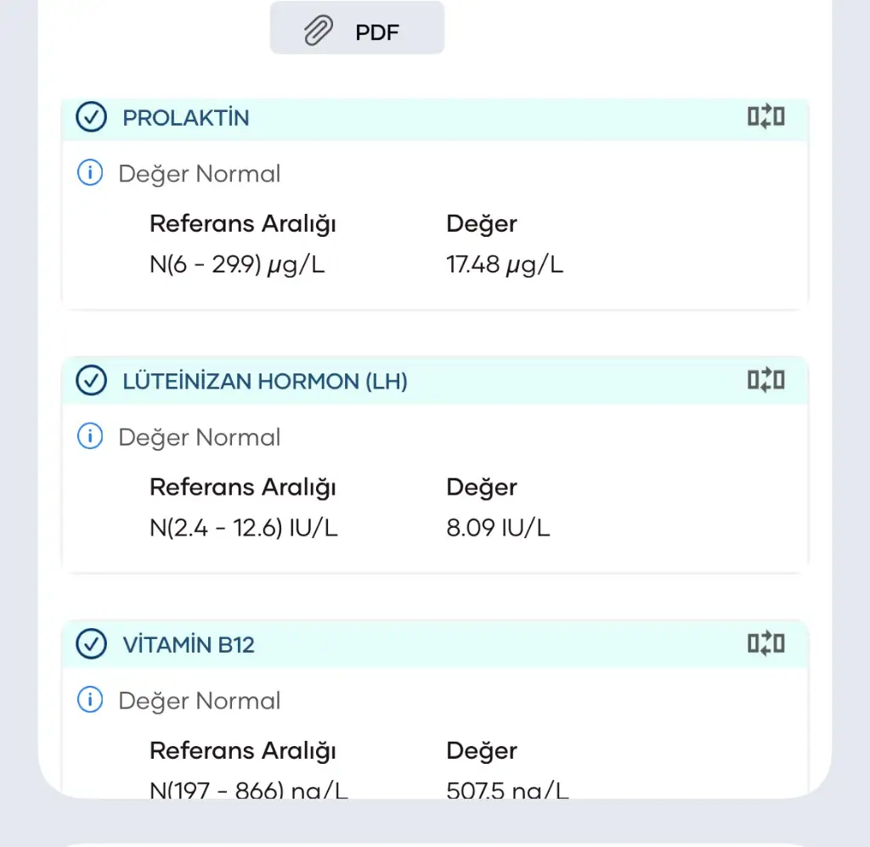
Task: Click the checkmark icon next to PROLAKTİN
Action: point(91,117)
